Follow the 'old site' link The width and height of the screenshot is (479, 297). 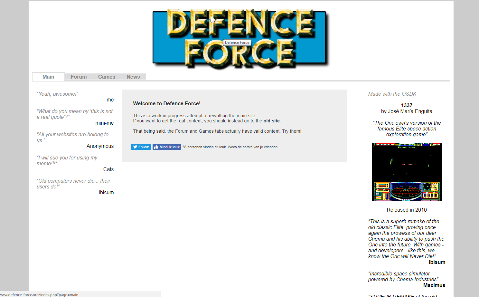271,121
